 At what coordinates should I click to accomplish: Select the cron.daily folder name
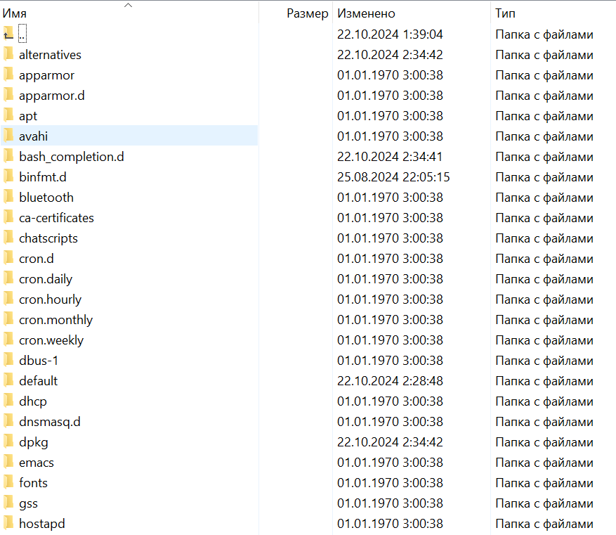coord(46,280)
